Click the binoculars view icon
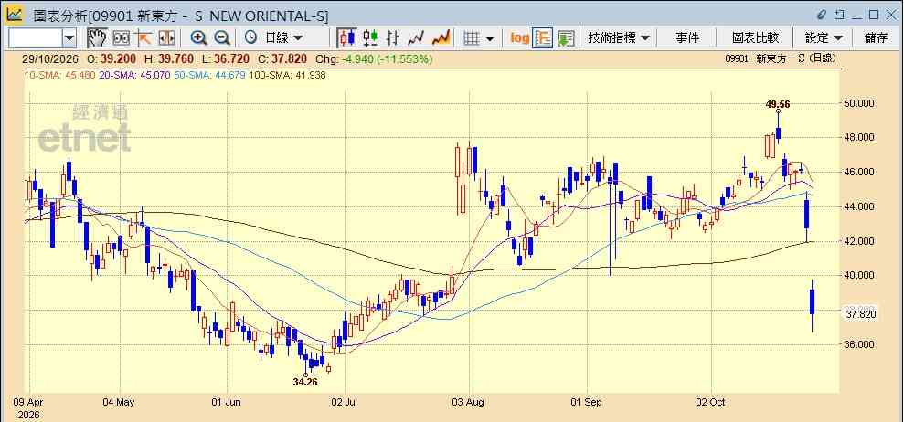 121,38
